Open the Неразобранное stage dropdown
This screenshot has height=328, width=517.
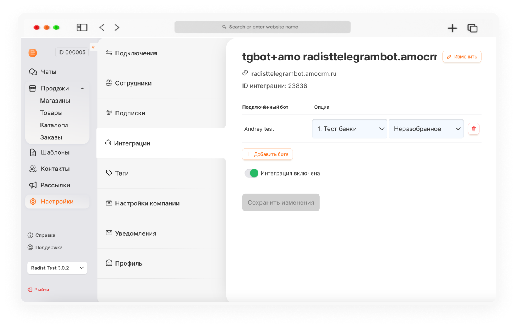click(x=426, y=129)
